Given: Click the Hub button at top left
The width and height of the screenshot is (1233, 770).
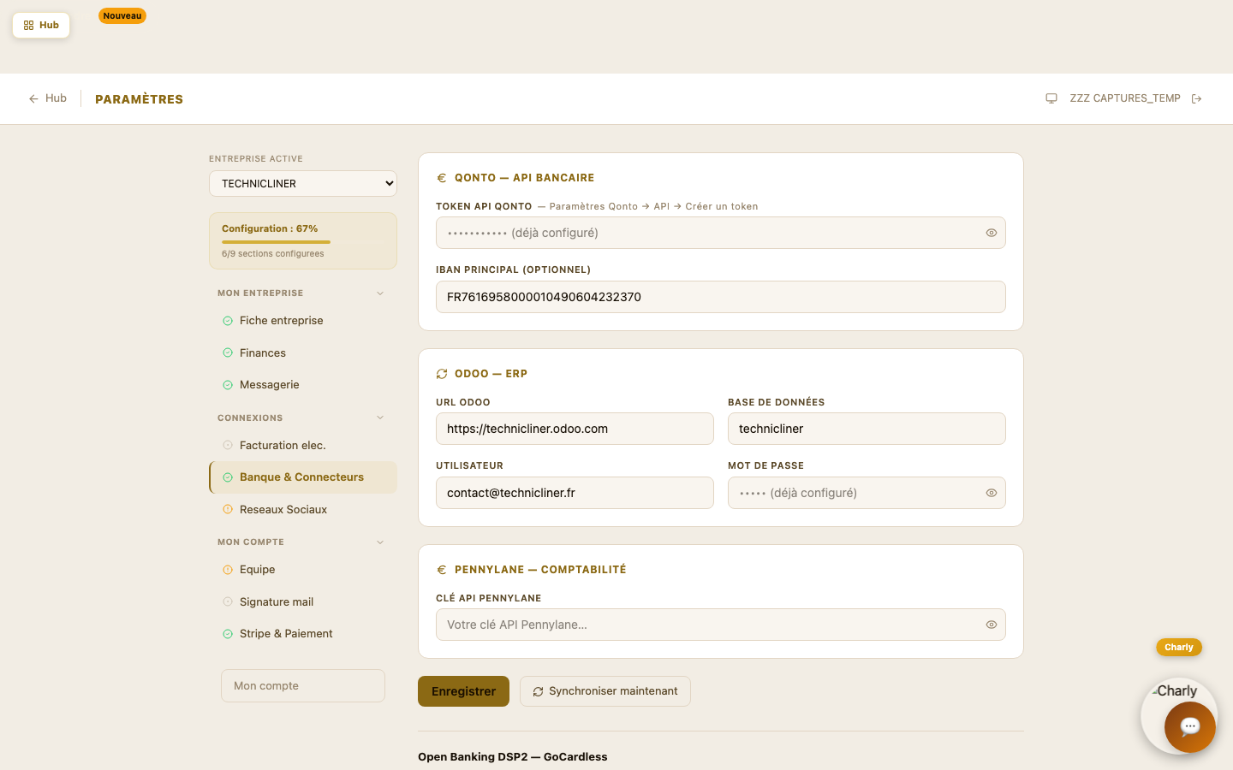Looking at the screenshot, I should pos(41,26).
